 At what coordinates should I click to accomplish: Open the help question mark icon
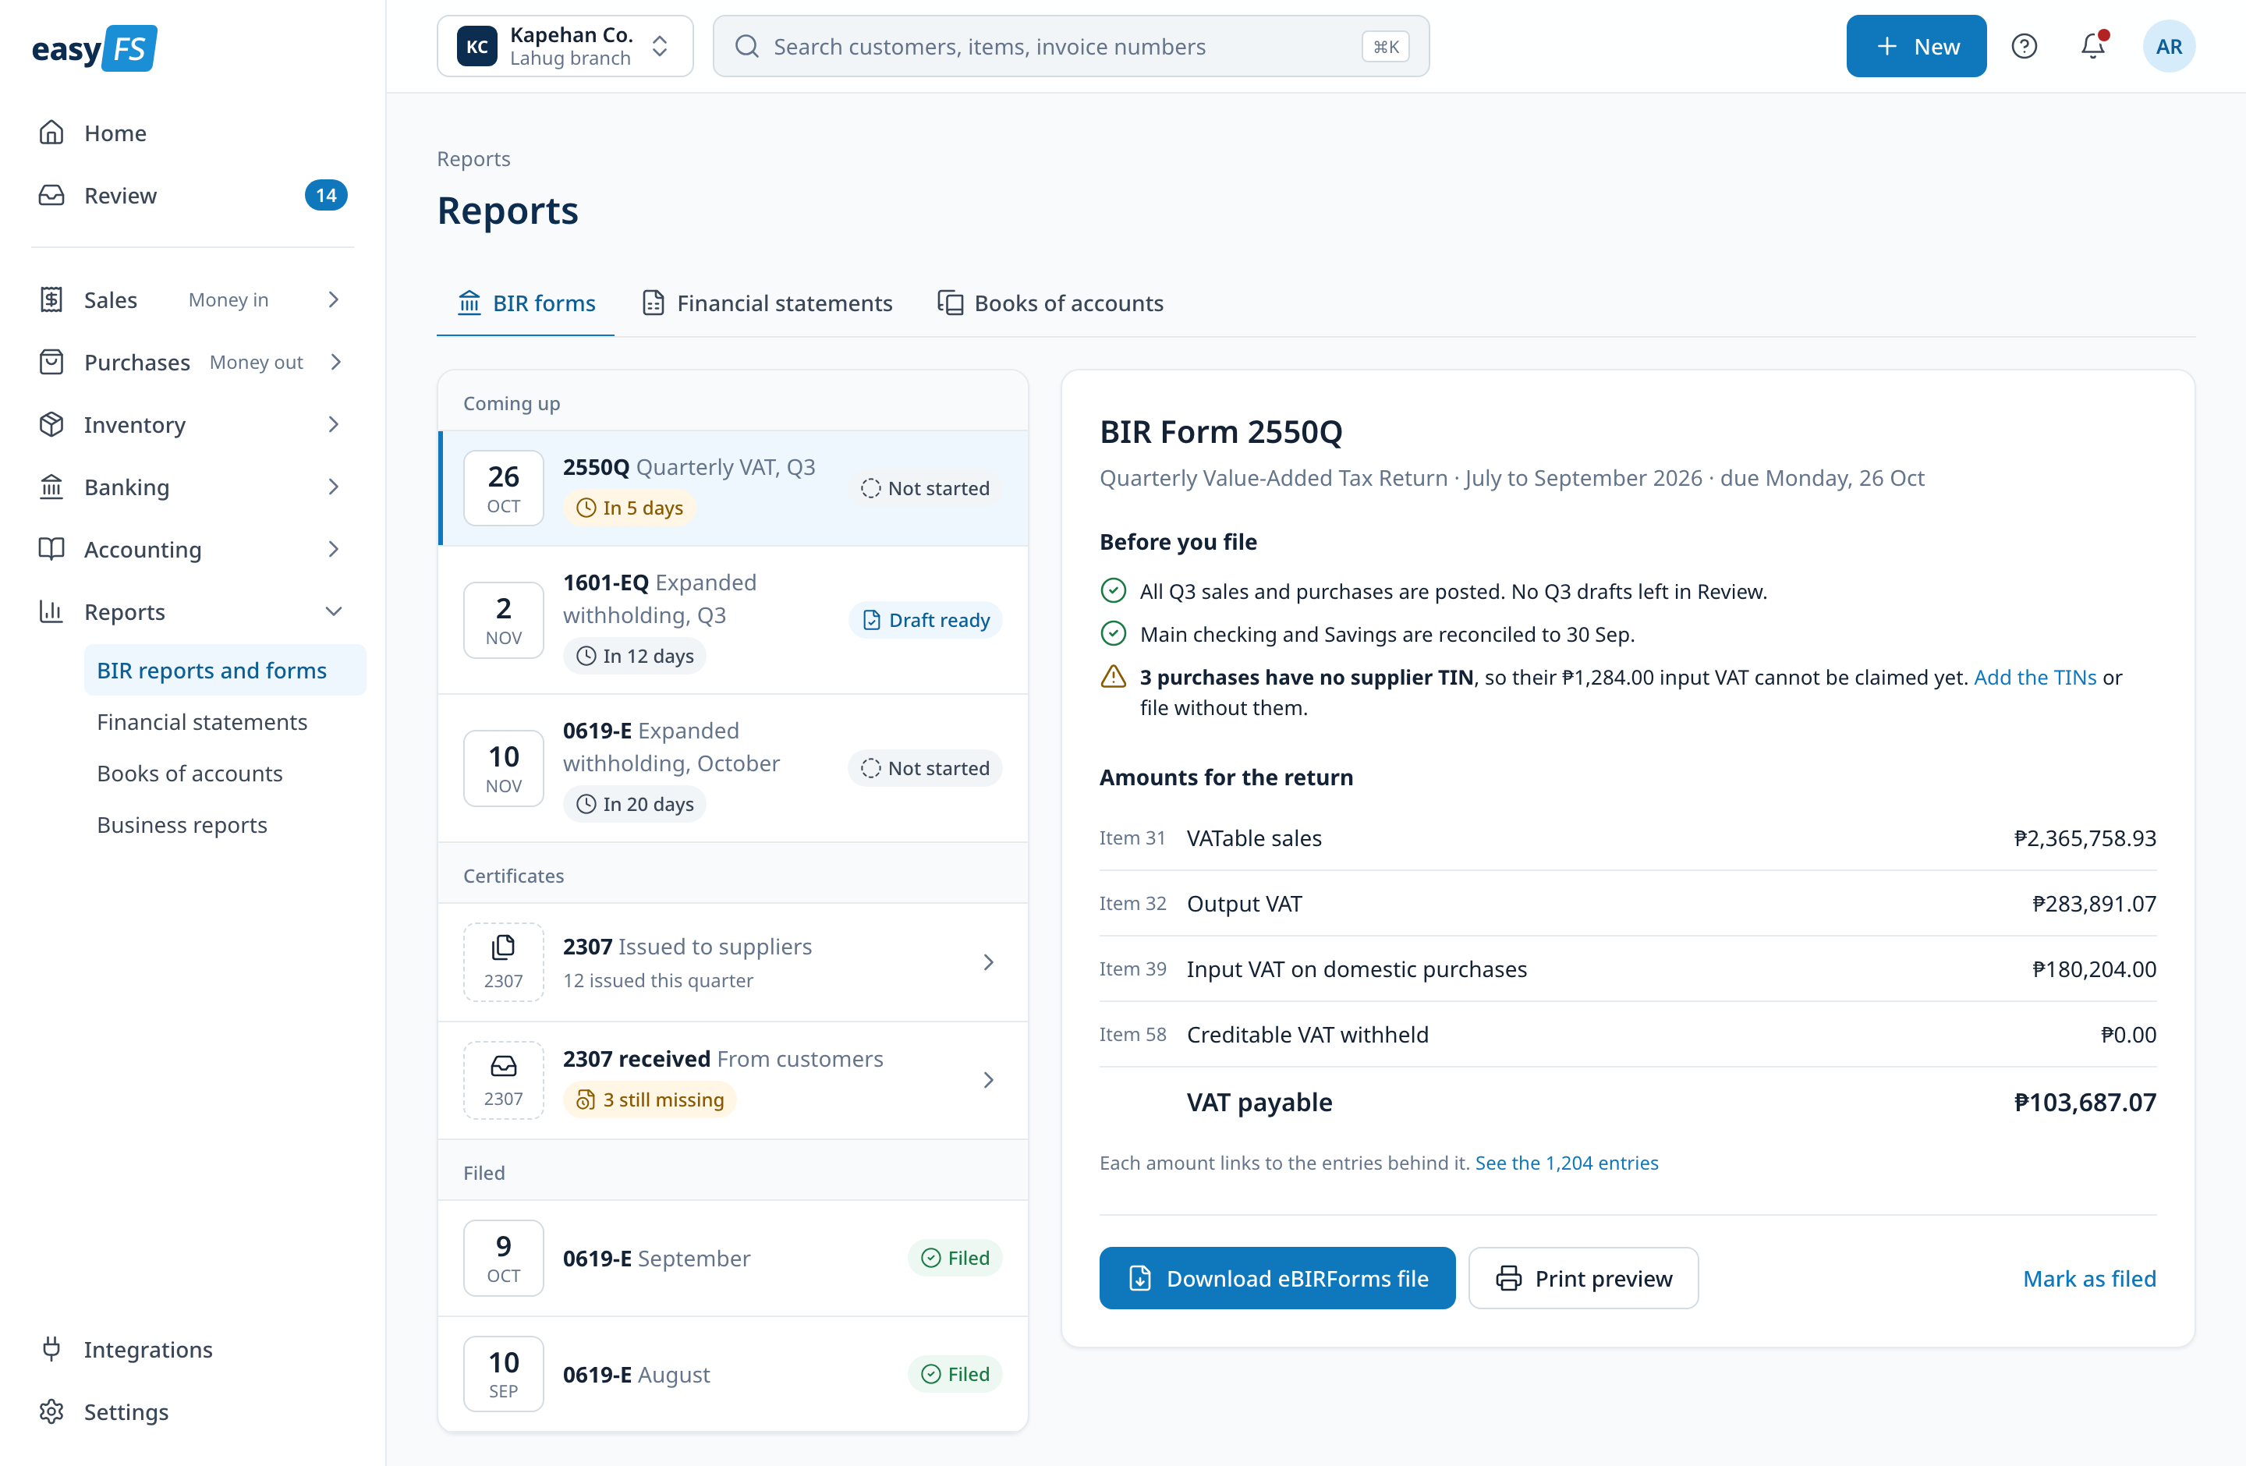[x=2023, y=46]
